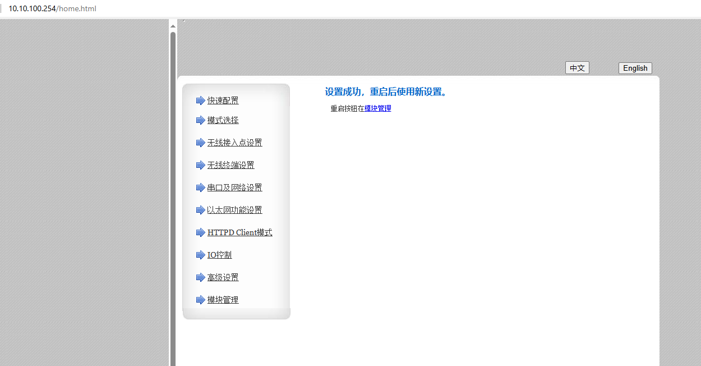Select the arrow icon beside 无线接入点设置
Screen dimensions: 701x366
click(x=200, y=143)
